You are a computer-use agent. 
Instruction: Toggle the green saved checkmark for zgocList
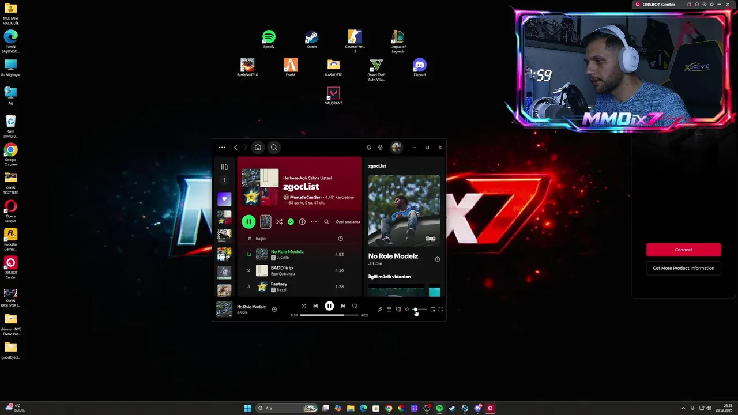click(x=291, y=222)
